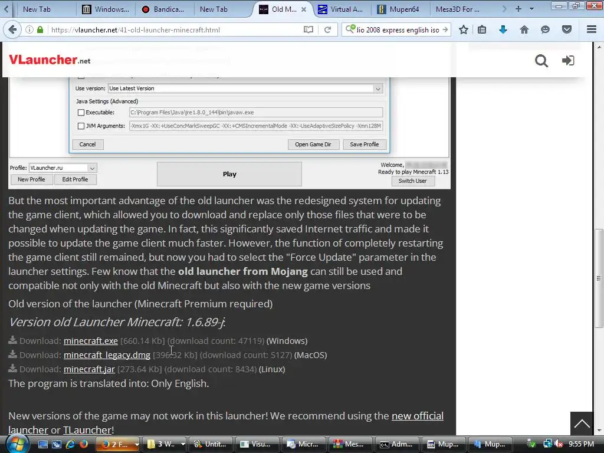Open the list all tabs dropdown
This screenshot has height=453, width=604.
pos(532,9)
